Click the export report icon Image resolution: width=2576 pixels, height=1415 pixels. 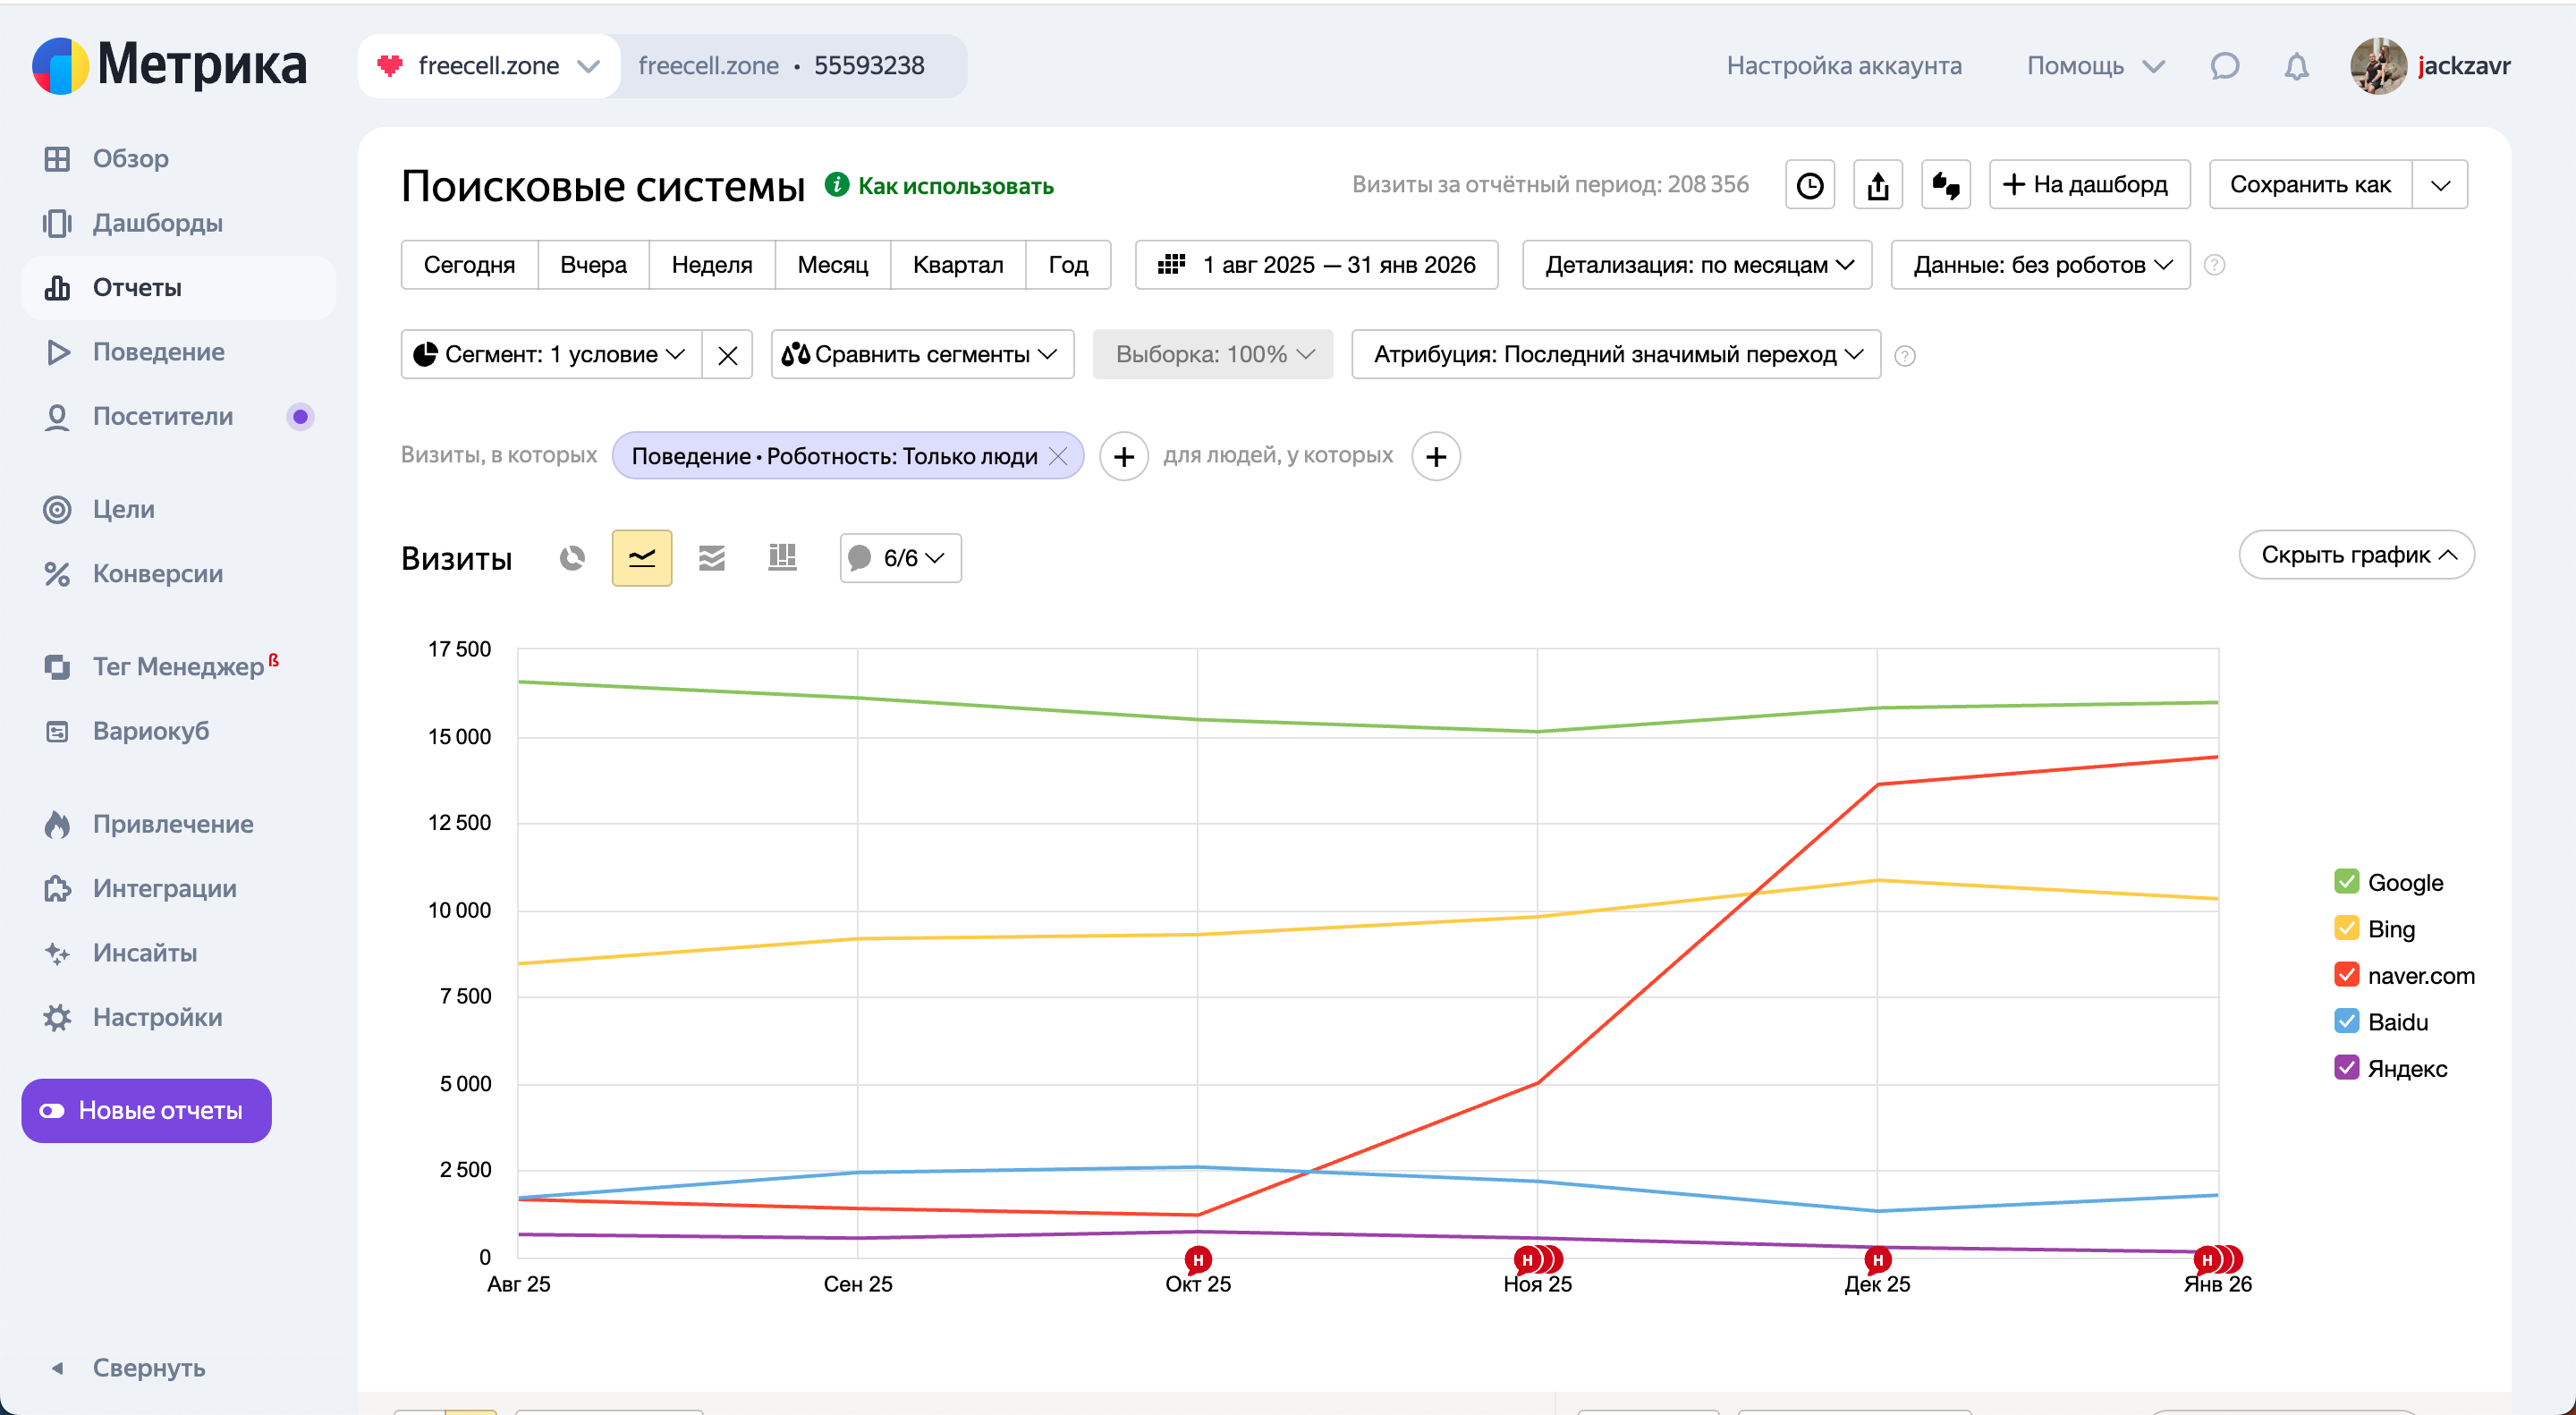coord(1877,185)
